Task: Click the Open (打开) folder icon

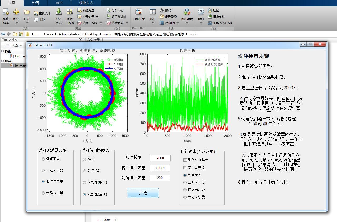Action: 27,12
